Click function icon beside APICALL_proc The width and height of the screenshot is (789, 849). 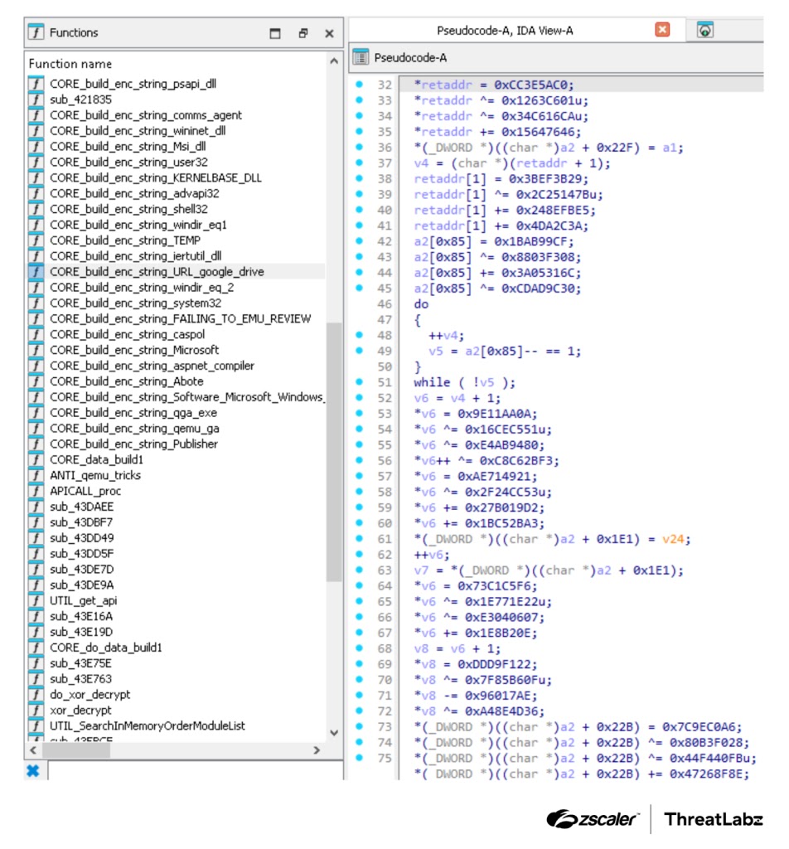[36, 491]
